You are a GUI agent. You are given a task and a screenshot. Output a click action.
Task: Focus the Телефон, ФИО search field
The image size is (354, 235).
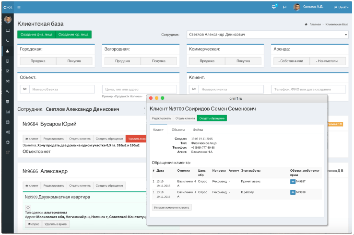coord(308,89)
